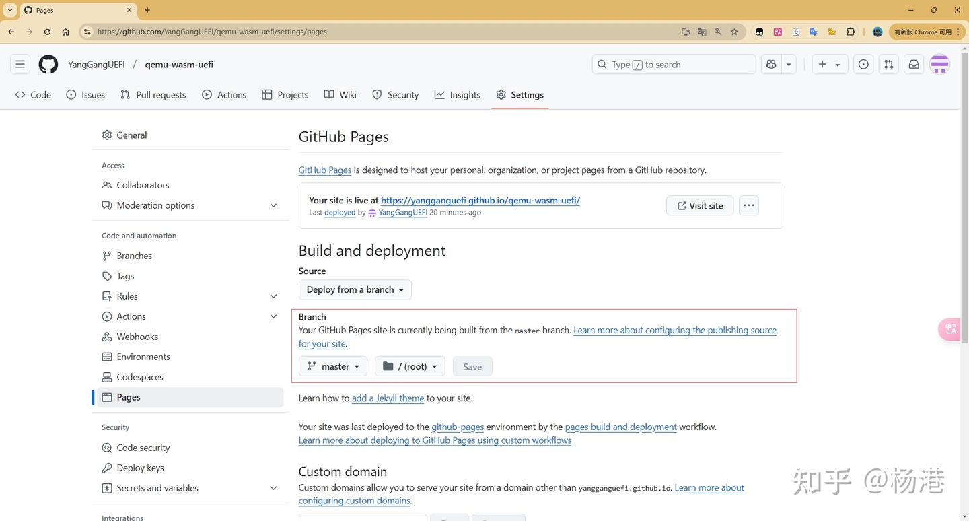
Task: Go to the Insights tab
Action: click(458, 95)
